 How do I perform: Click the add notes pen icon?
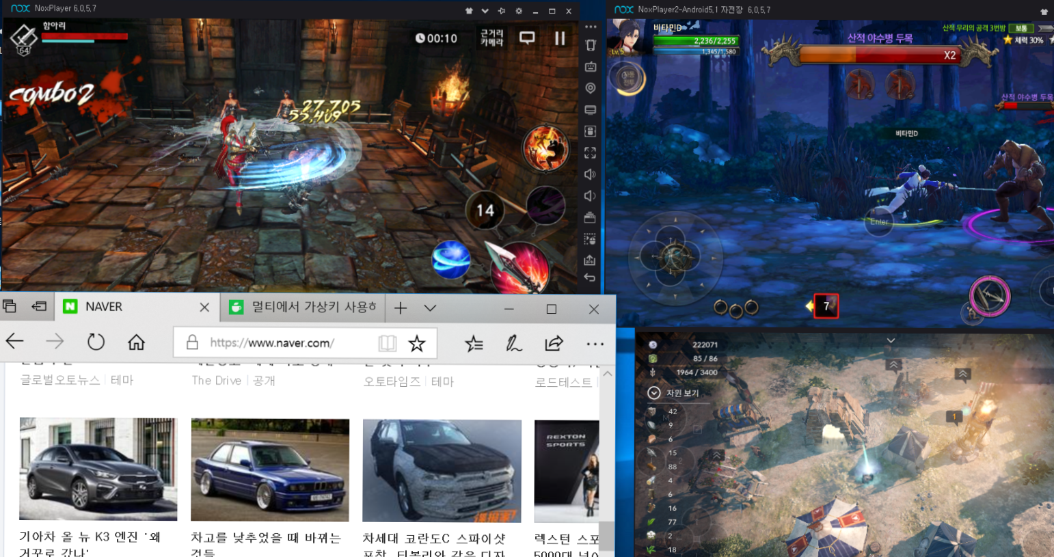coord(513,343)
